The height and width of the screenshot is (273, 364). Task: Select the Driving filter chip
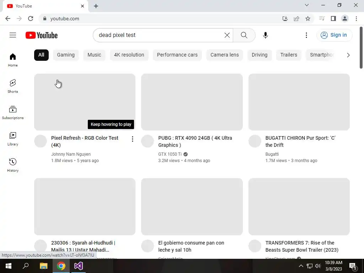(259, 55)
